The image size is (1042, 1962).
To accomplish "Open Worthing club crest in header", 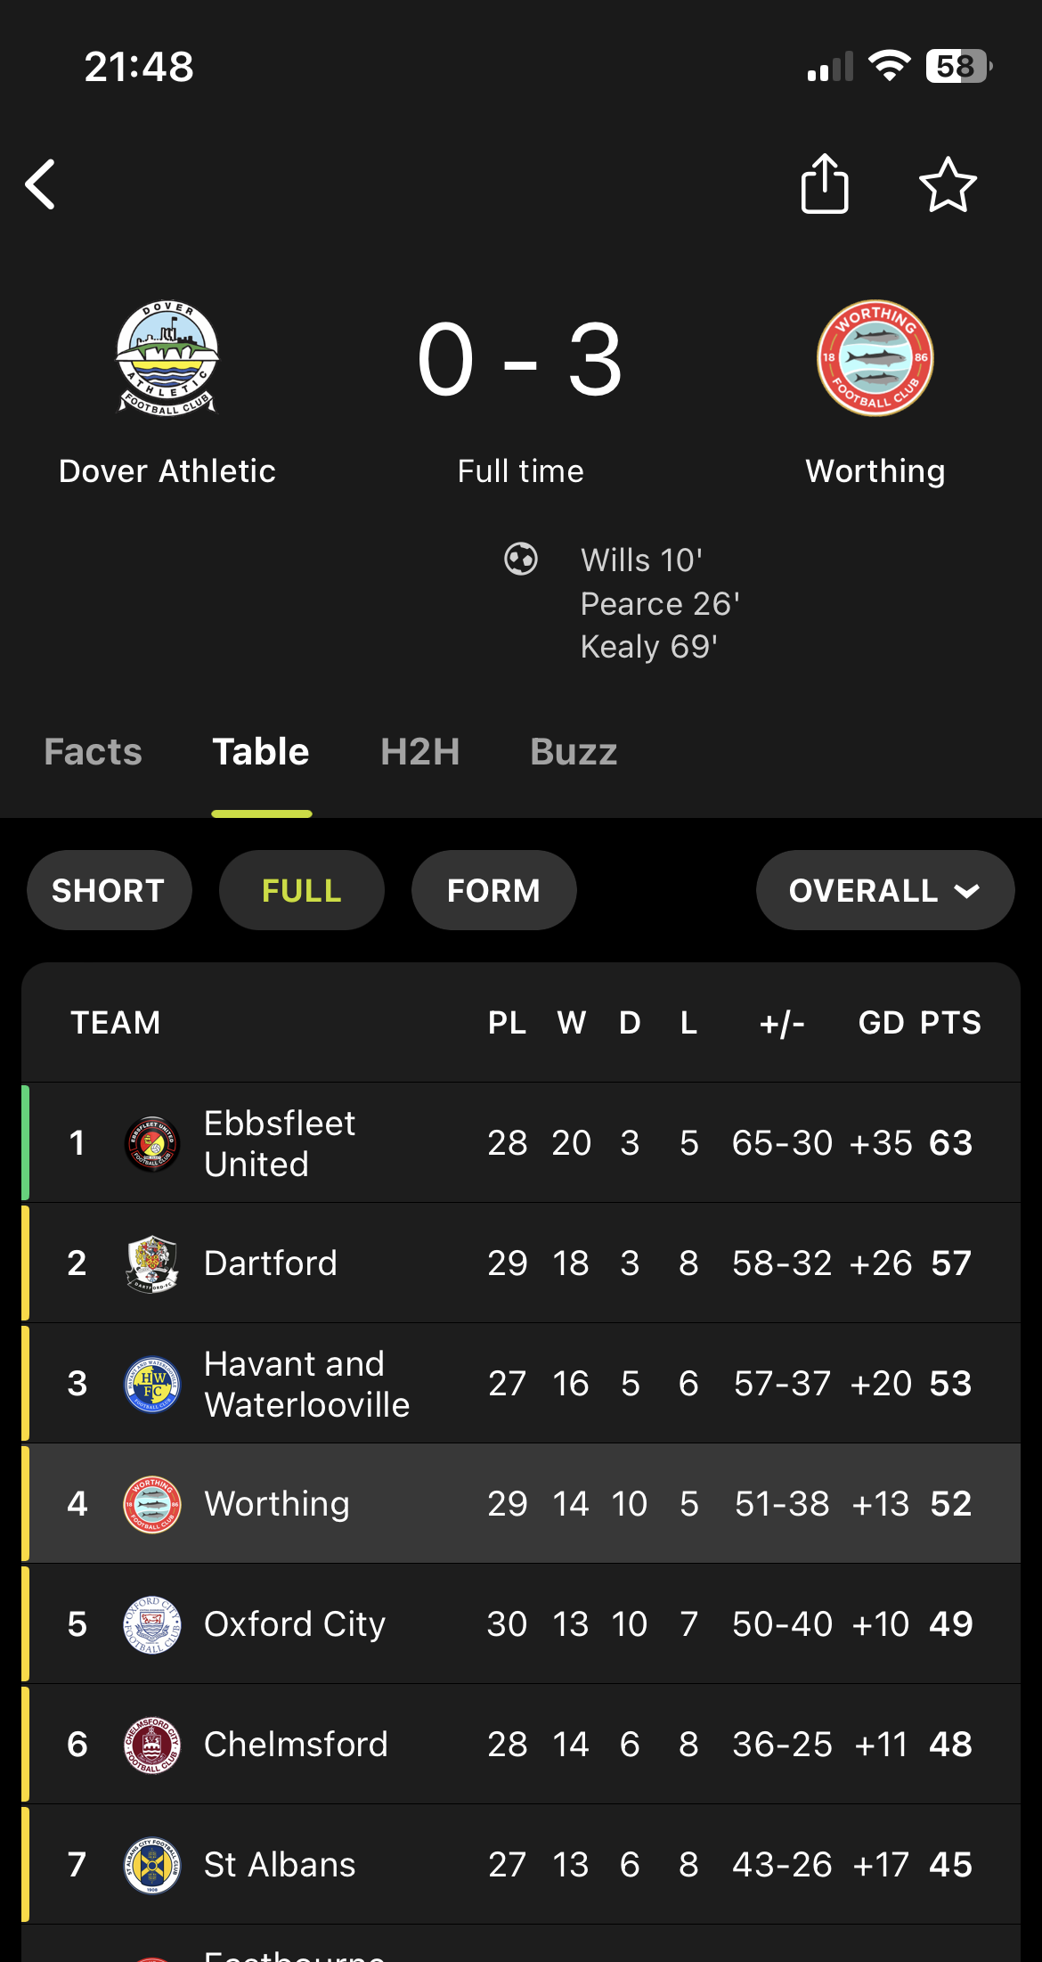I will [875, 357].
